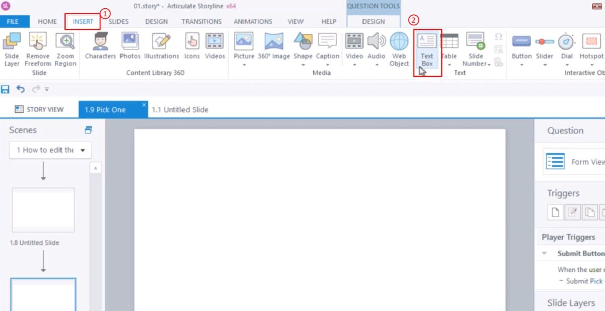Undo the last action

coord(20,89)
